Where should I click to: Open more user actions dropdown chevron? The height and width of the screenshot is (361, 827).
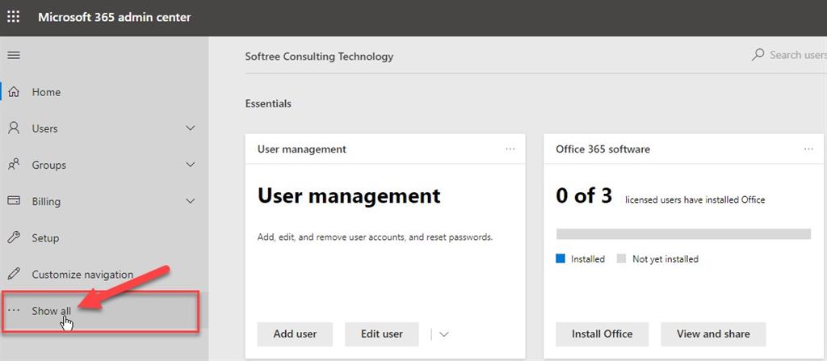(x=443, y=334)
